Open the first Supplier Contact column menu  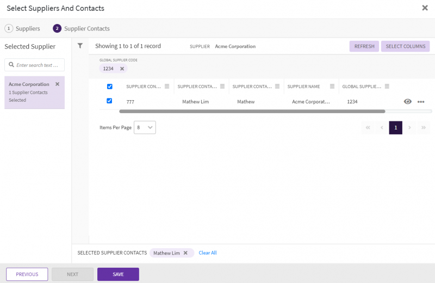coord(167,87)
